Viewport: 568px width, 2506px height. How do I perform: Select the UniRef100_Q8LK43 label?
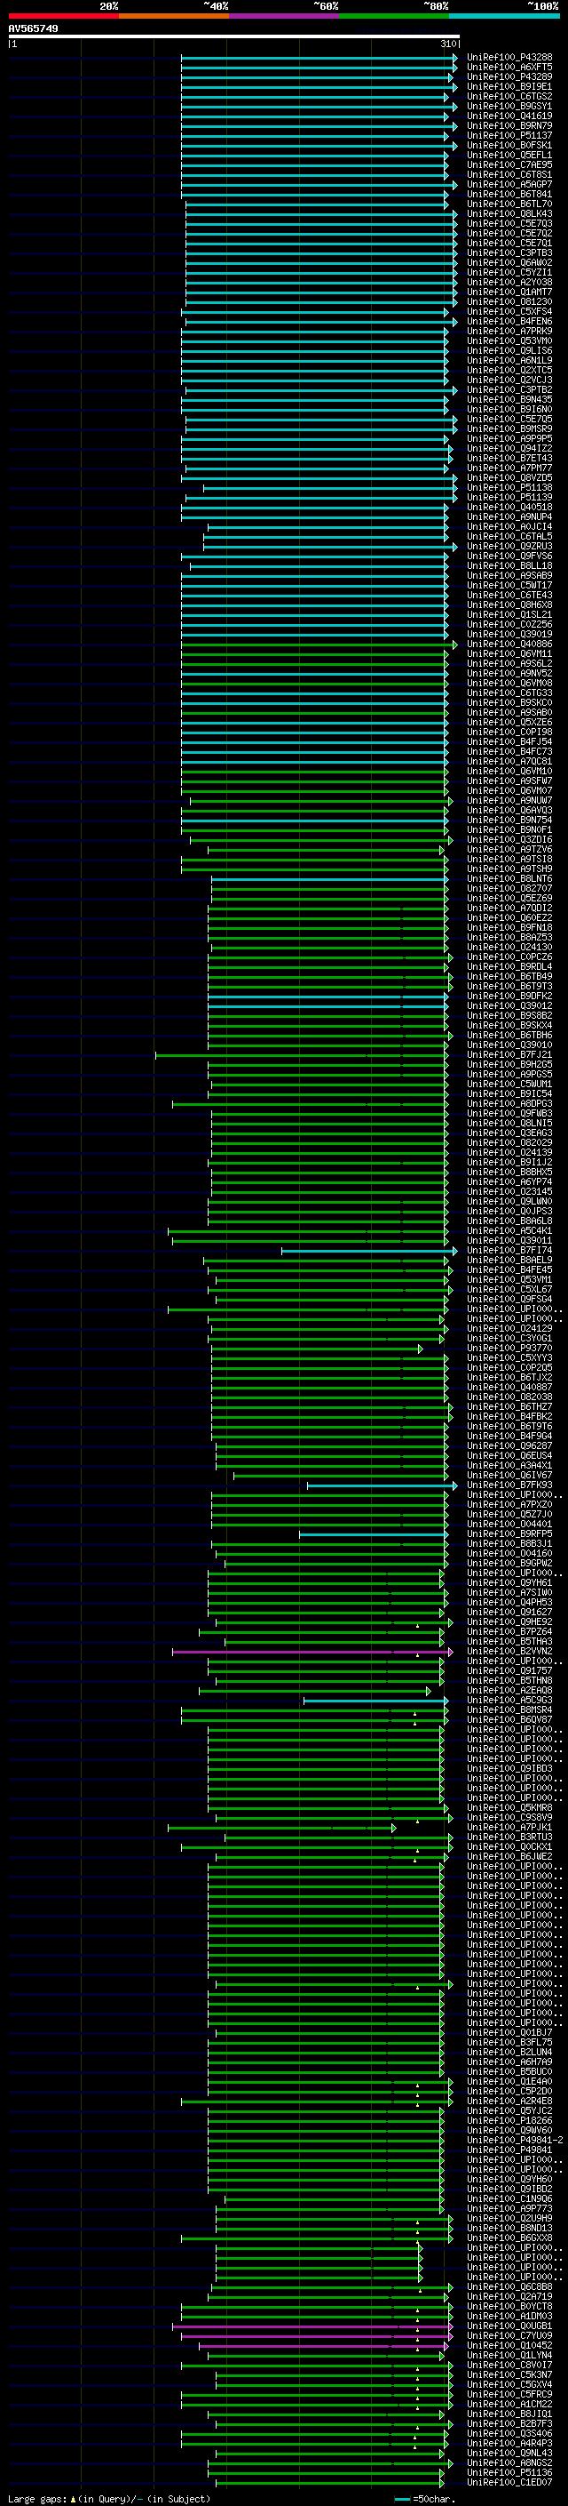tap(509, 214)
